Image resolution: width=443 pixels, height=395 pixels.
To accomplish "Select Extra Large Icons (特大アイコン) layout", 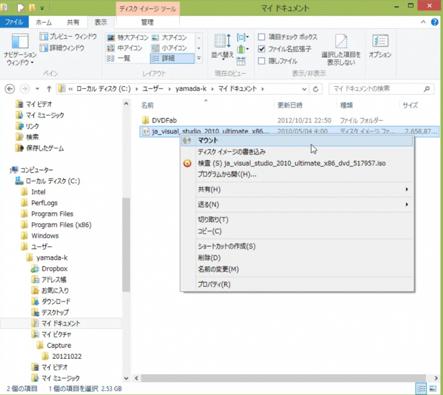I will (x=127, y=37).
